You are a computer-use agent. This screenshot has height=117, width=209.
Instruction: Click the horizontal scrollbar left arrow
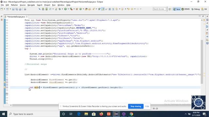tap(11, 105)
